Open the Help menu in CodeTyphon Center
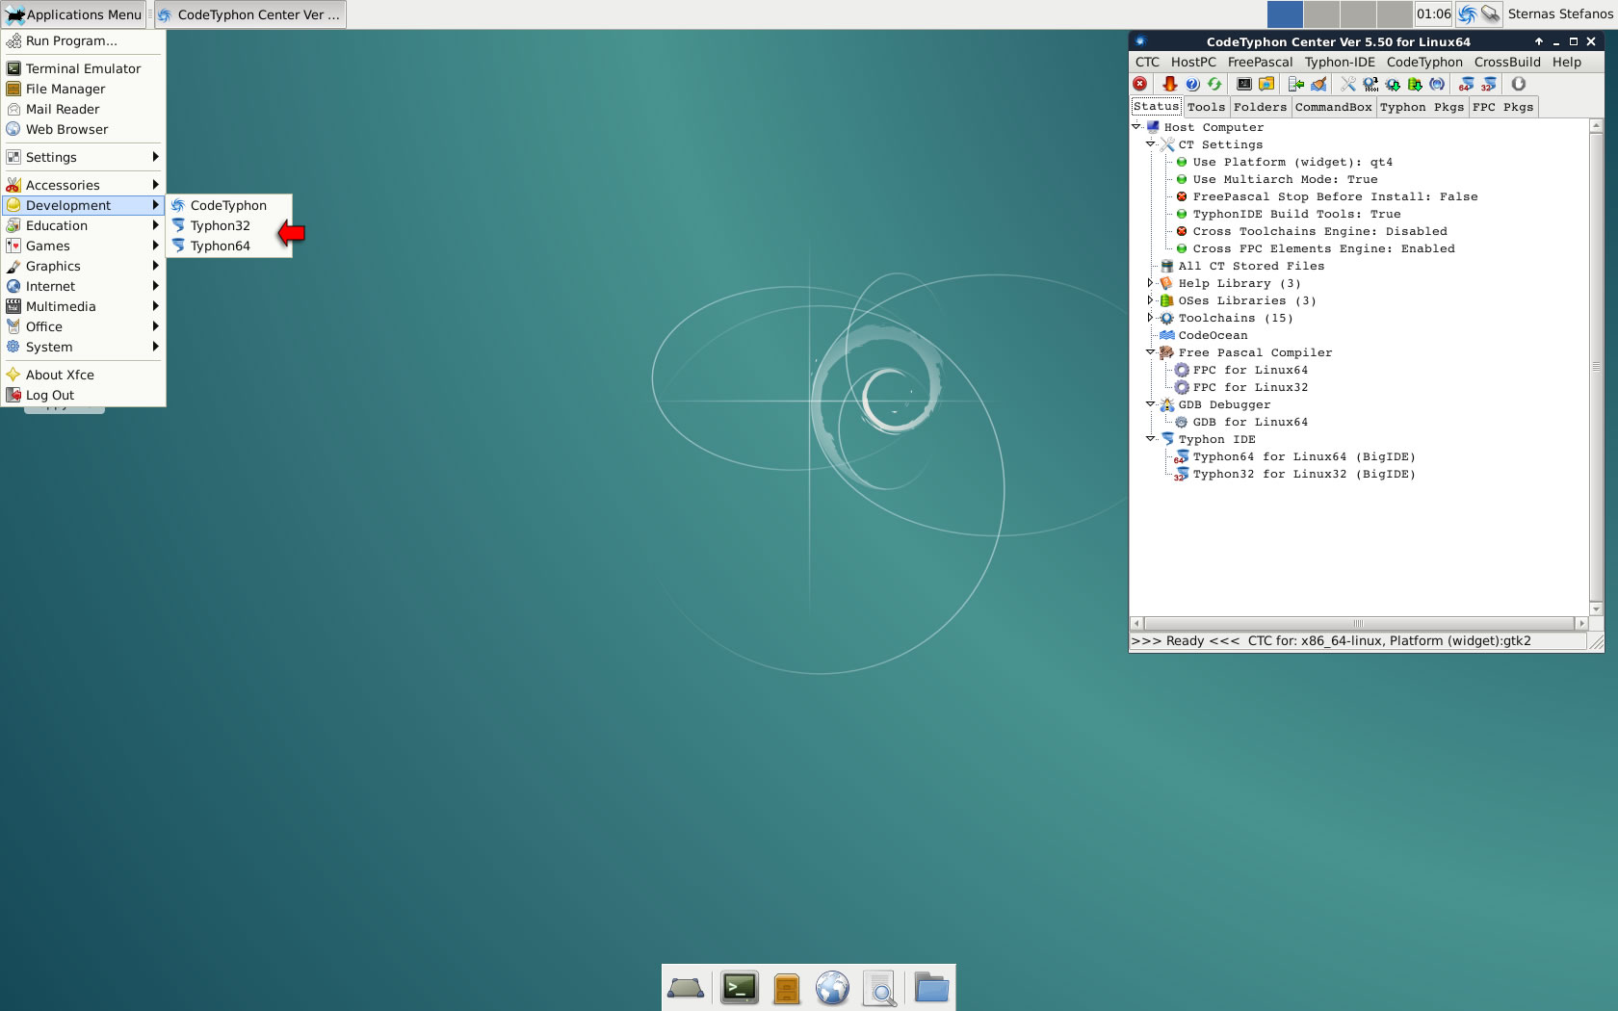 pos(1566,62)
